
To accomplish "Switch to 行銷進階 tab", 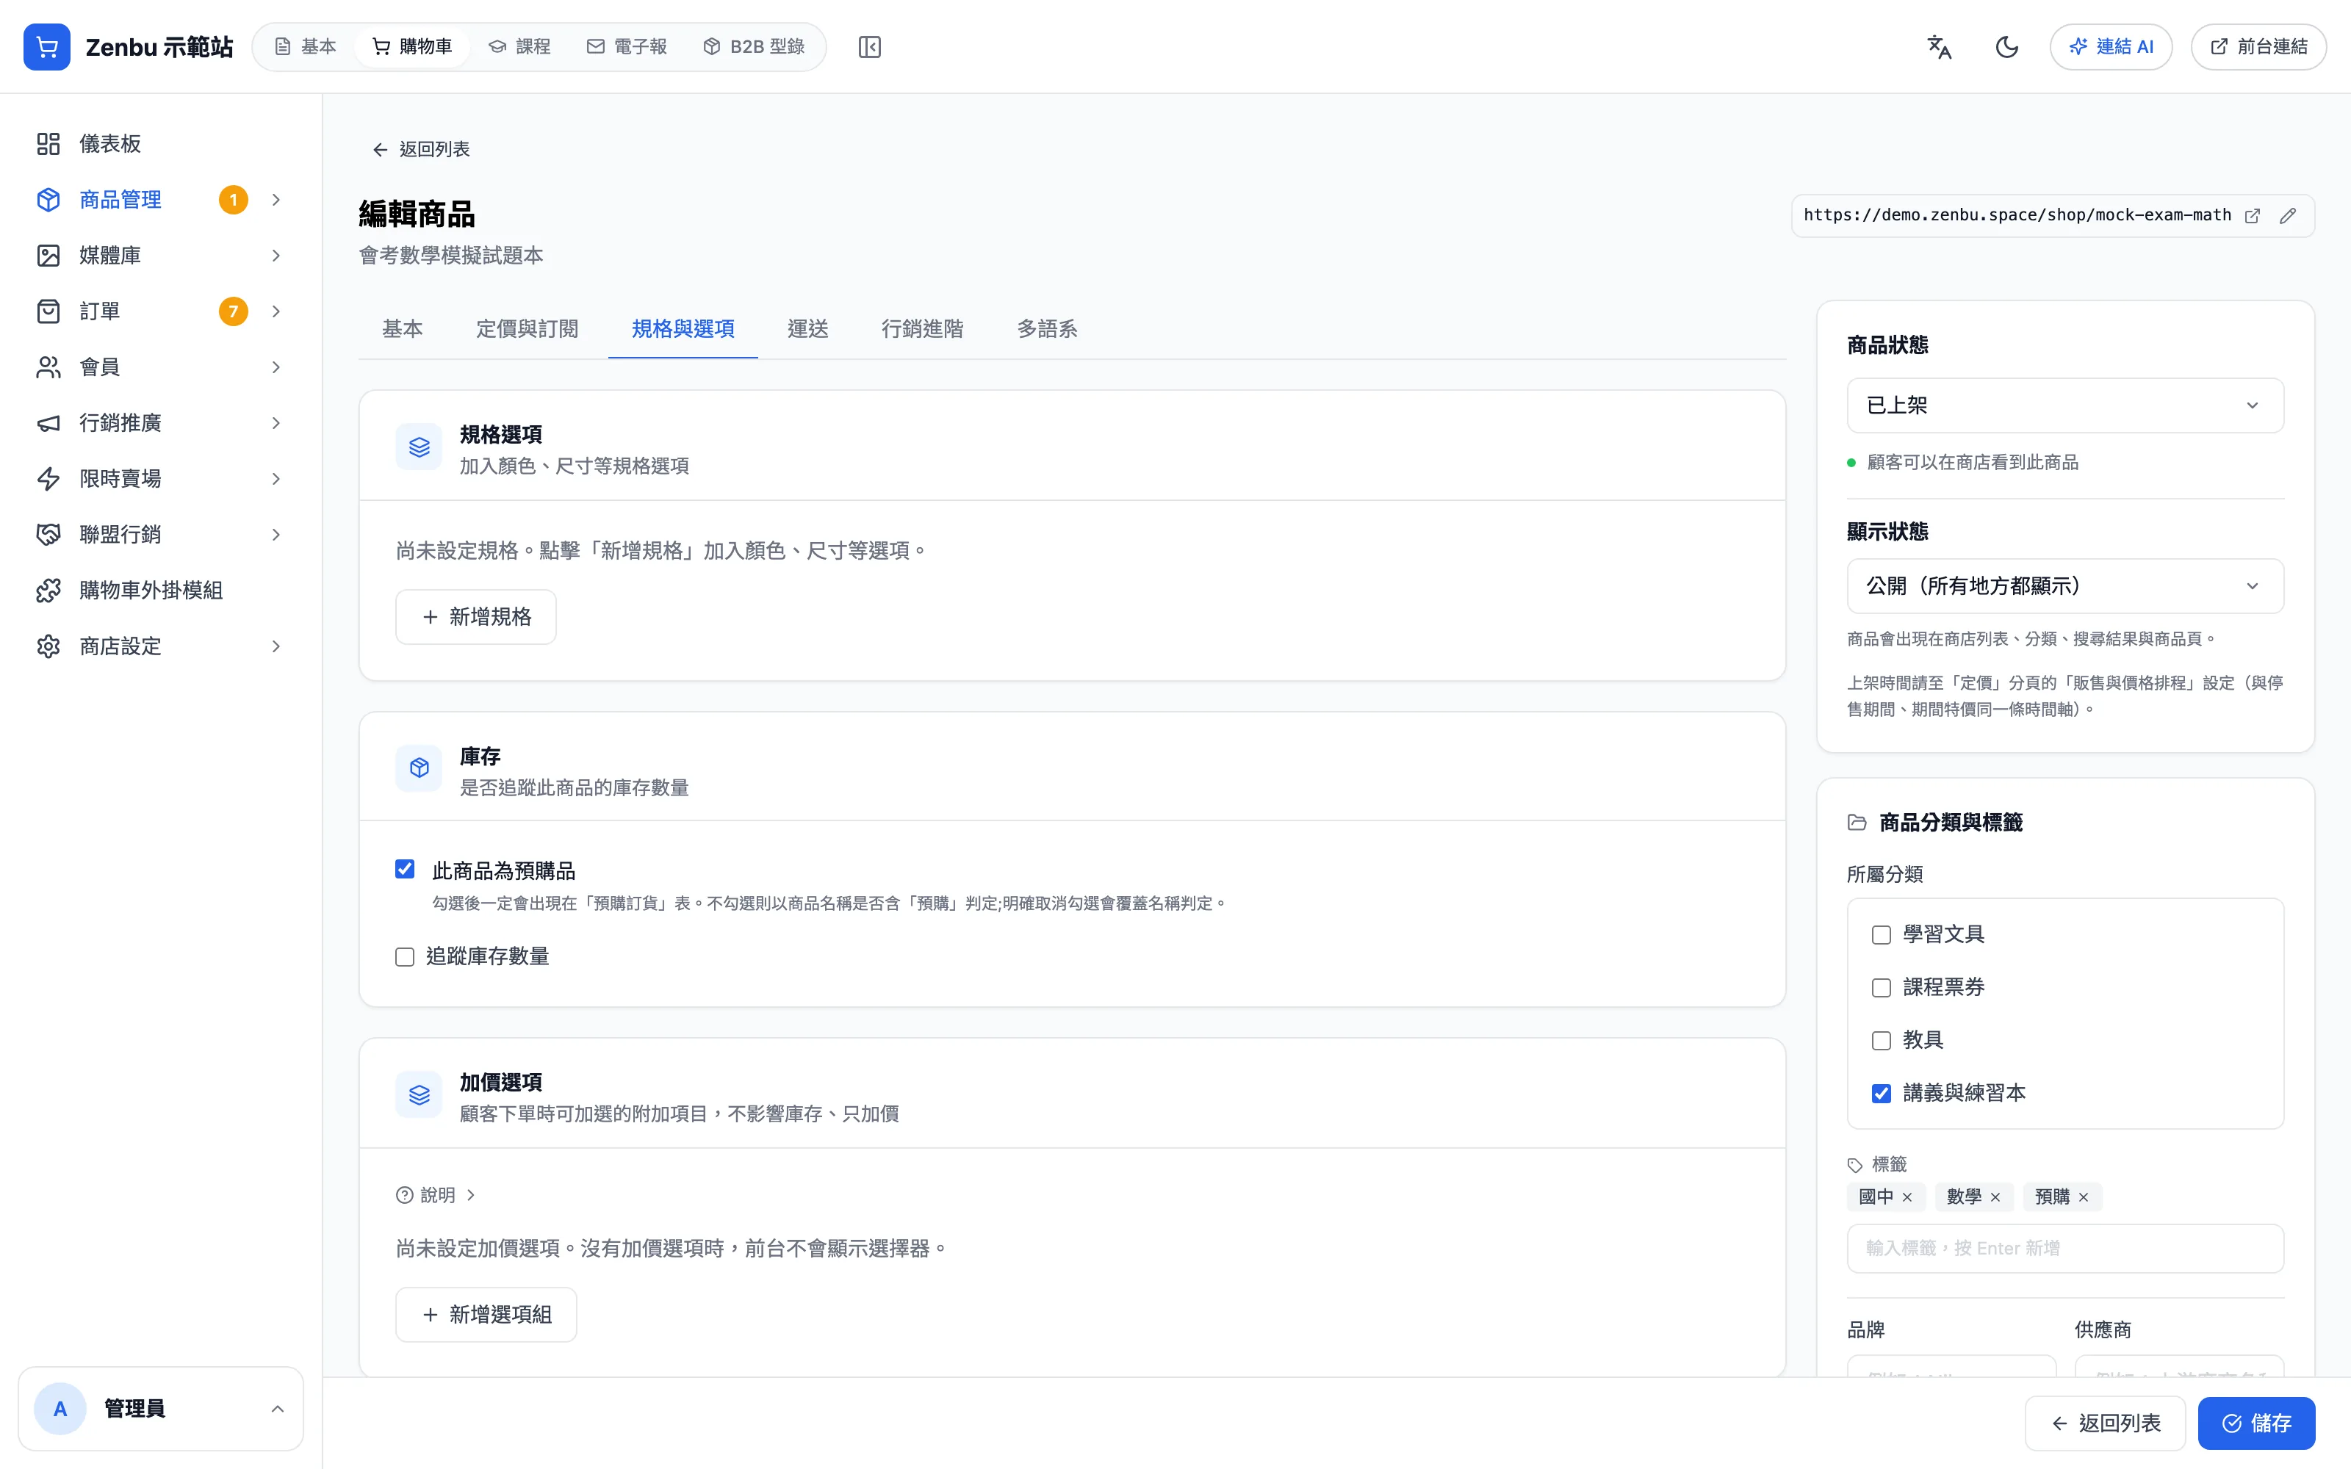I will pyautogui.click(x=922, y=329).
